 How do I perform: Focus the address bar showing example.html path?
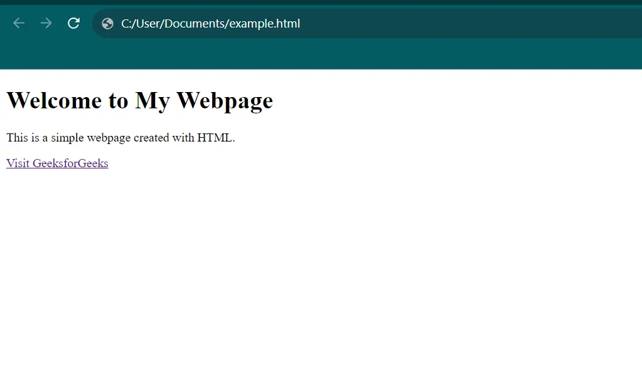(x=366, y=24)
